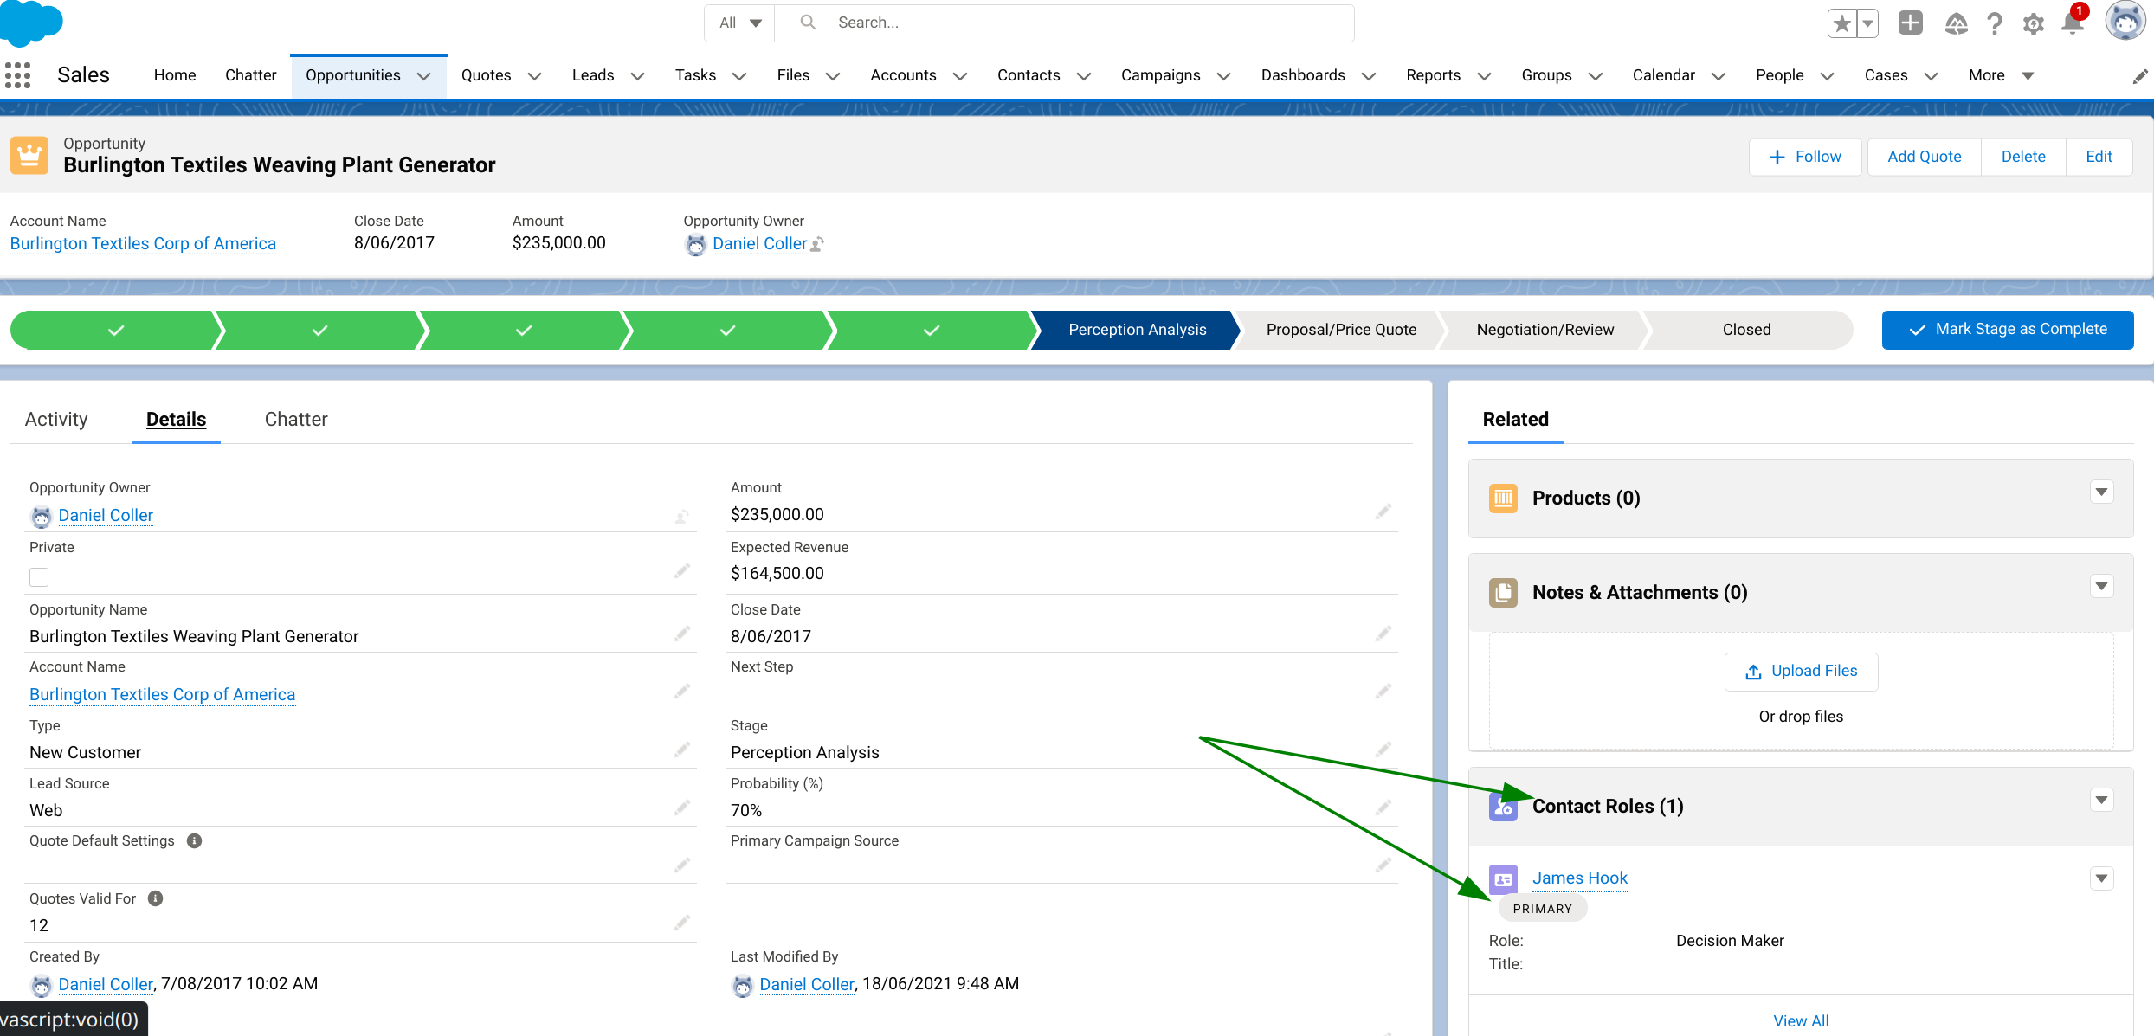Open the Trailhead guidance icon
Viewport: 2154px width, 1036px height.
pyautogui.click(x=1957, y=23)
